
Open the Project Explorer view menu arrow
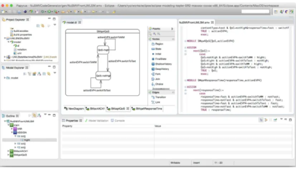click(55, 25)
